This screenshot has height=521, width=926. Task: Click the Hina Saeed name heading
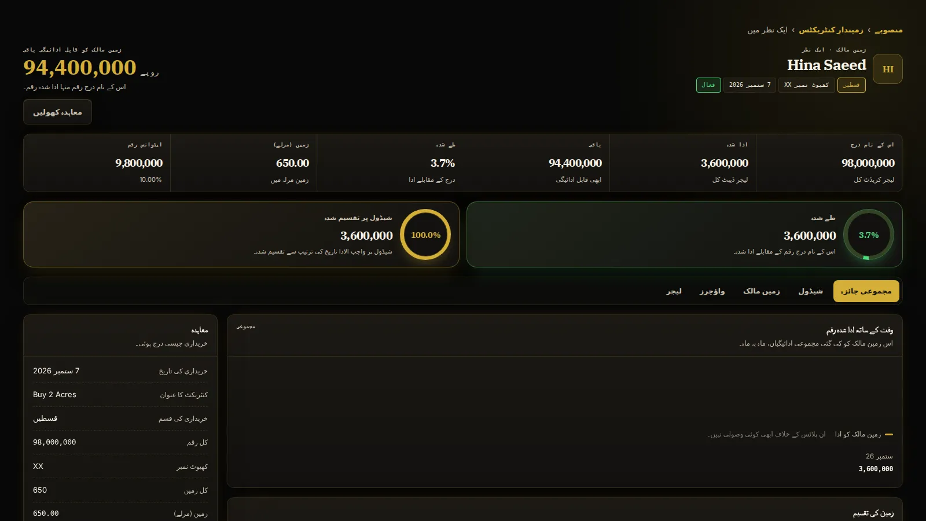826,65
